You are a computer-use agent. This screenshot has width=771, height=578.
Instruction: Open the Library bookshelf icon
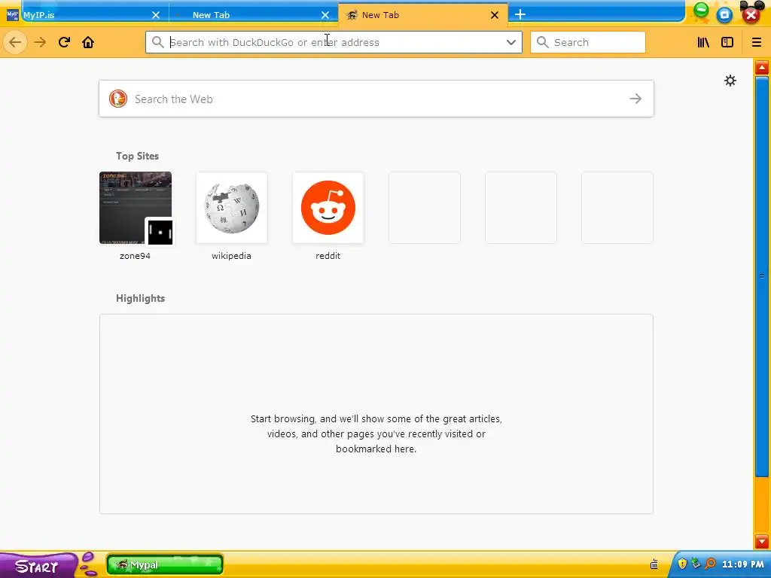point(704,42)
